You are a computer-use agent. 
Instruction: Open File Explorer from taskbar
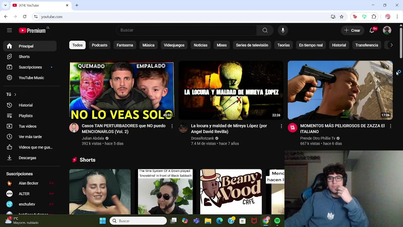coord(208,221)
